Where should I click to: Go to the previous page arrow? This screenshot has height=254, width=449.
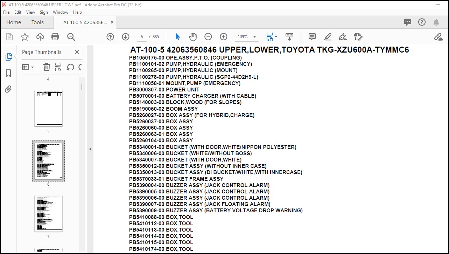110,37
